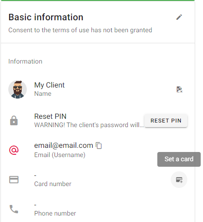Click the client's bearded avatar picture

pos(18,89)
